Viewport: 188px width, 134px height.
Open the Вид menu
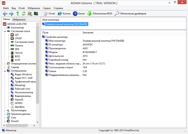pyautogui.click(x=14, y=8)
